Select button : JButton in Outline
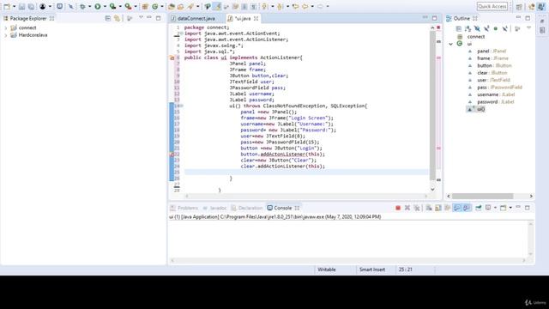Image resolution: width=549 pixels, height=309 pixels. 494,65
